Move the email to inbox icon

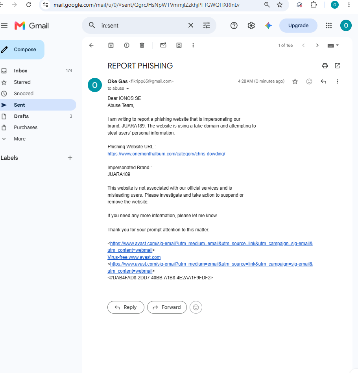(x=179, y=45)
